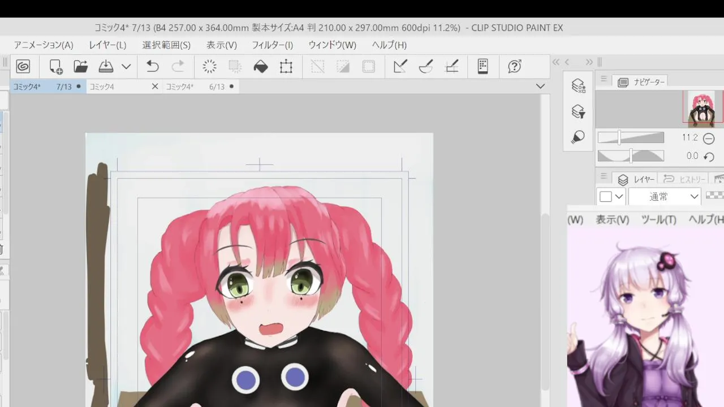Click the ツール(T) menu in overlay window
This screenshot has height=407, width=724.
tap(658, 220)
